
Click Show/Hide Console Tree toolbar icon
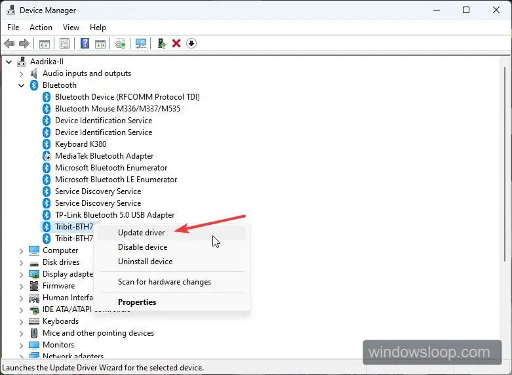pos(45,43)
